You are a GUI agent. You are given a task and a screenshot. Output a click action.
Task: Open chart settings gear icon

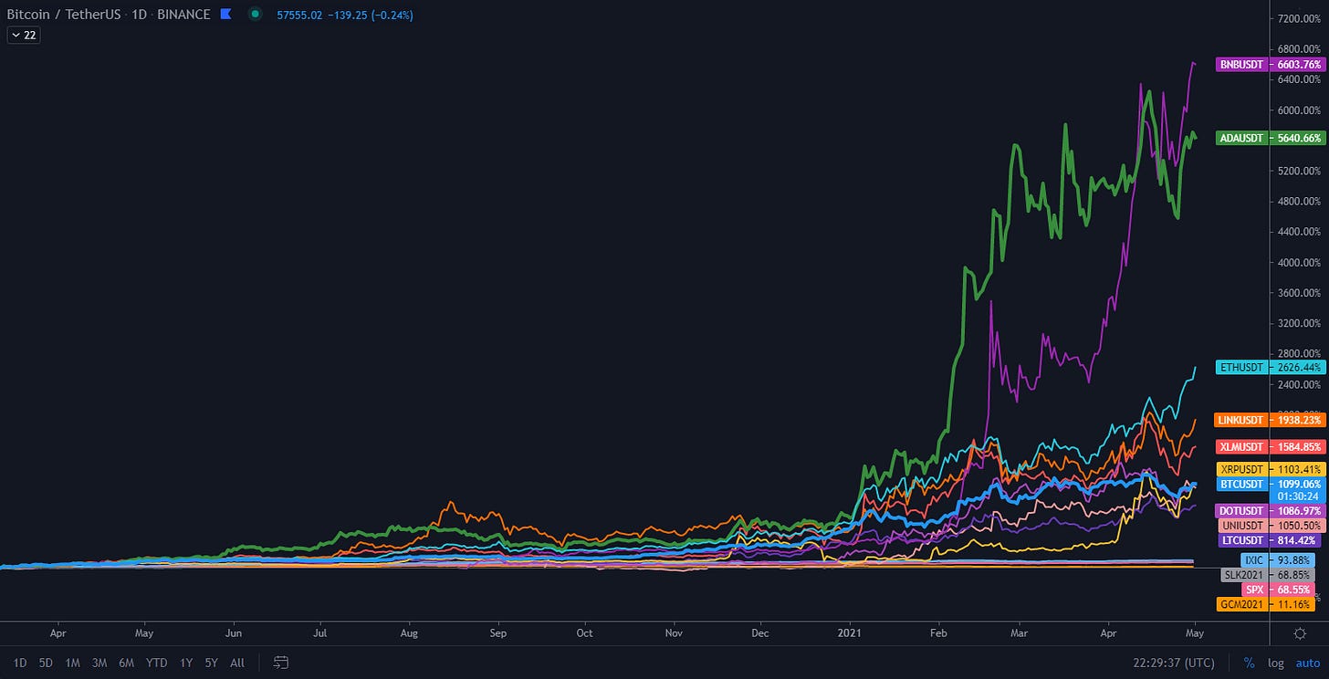[x=1300, y=632]
